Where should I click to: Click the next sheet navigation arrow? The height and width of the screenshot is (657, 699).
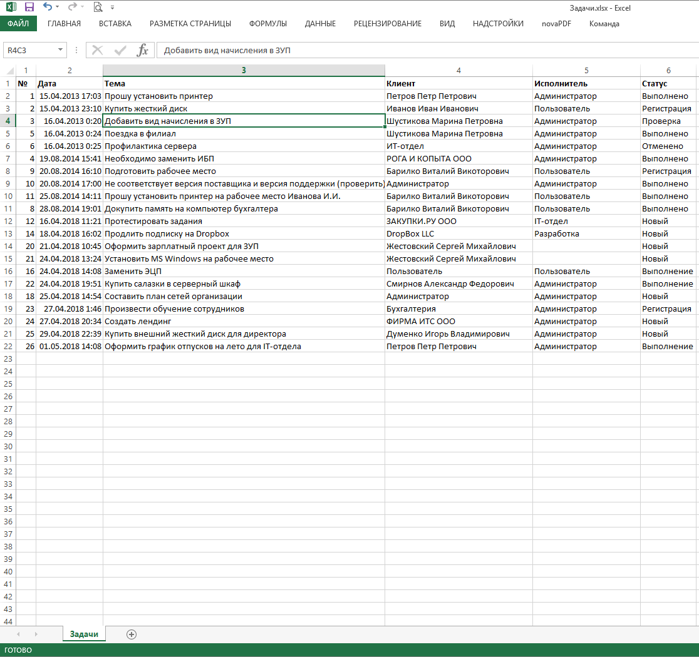tap(36, 634)
